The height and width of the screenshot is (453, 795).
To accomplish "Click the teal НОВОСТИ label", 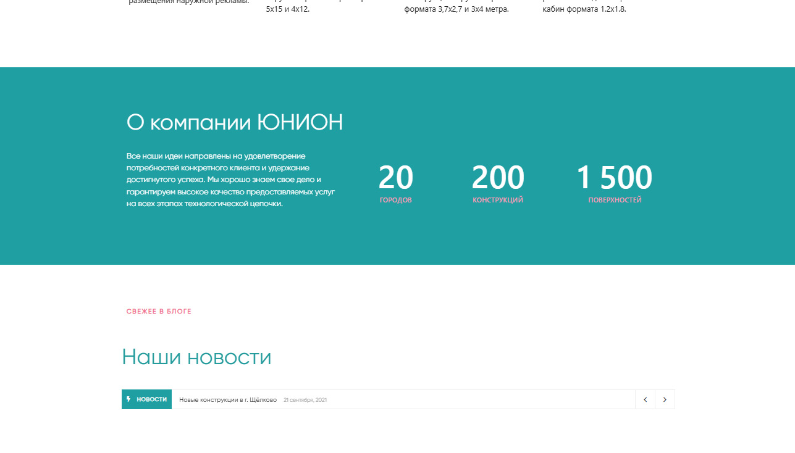I will click(151, 399).
